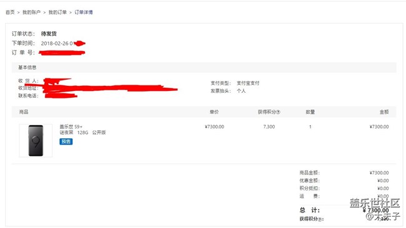Click the ¥7300.00 总计 total amount
The width and height of the screenshot is (406, 228).
pyautogui.click(x=376, y=211)
